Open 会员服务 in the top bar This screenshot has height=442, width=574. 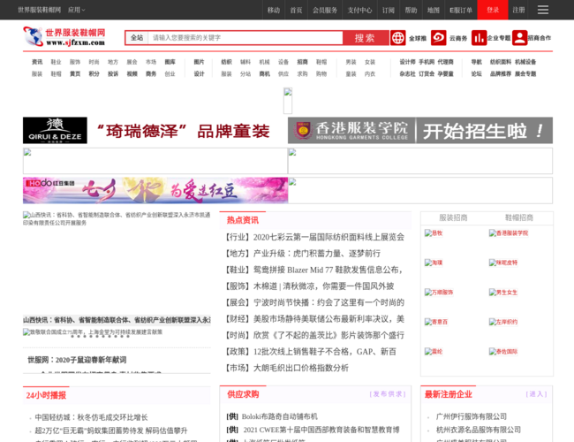click(325, 10)
